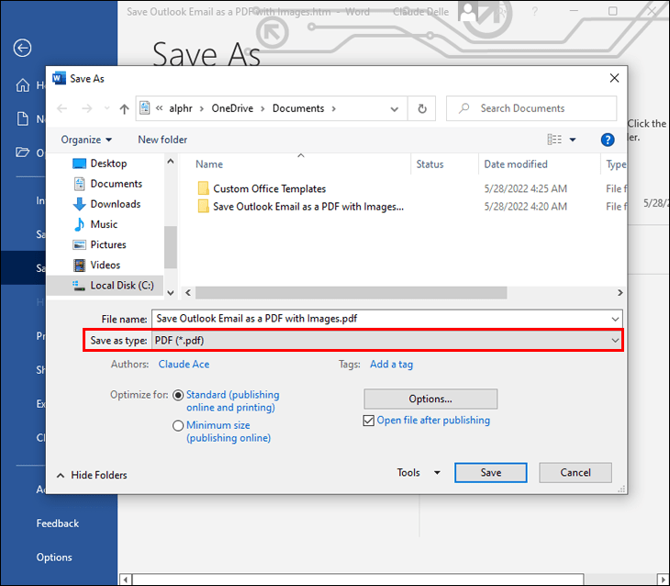Click the alphr breadcrumb in address bar
The width and height of the screenshot is (670, 586).
point(181,108)
